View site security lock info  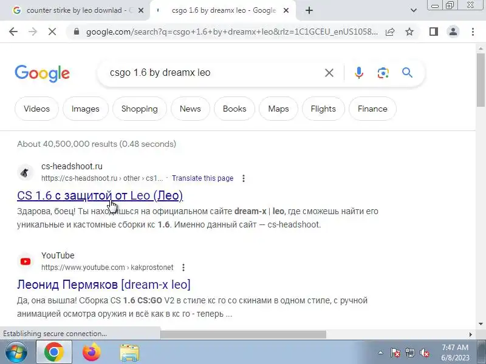(77, 32)
